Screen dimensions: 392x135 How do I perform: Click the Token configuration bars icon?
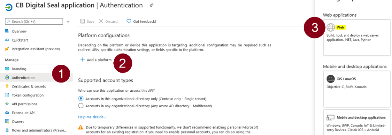coord(7,95)
